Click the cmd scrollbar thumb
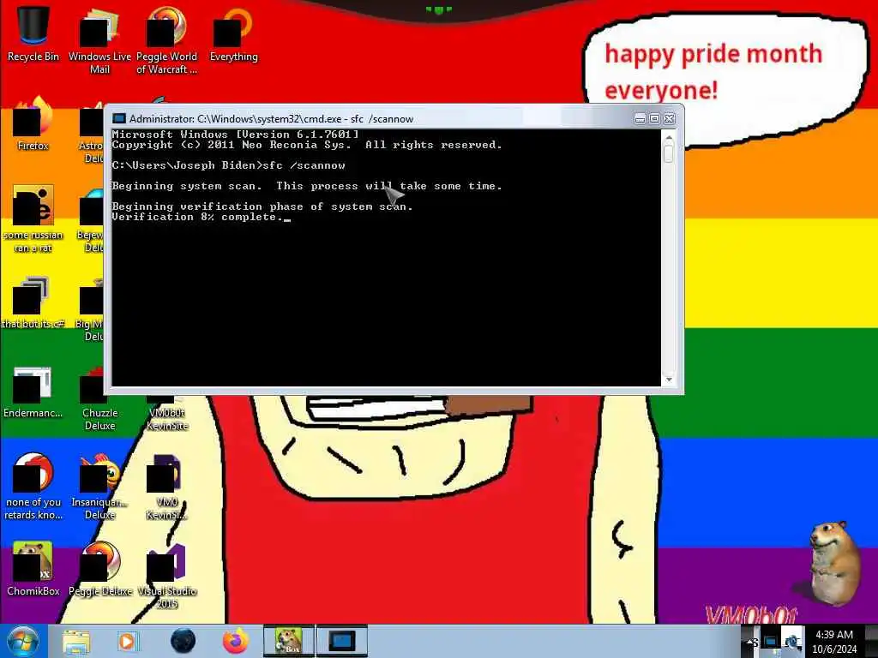Screen dimensions: 878x658 (x=669, y=153)
